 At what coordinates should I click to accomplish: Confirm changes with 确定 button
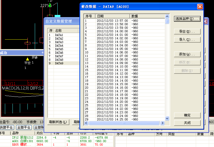pyautogui.click(x=187, y=115)
